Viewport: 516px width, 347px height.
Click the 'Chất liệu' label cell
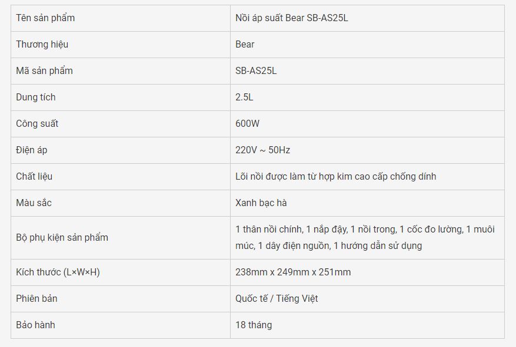[x=121, y=177]
